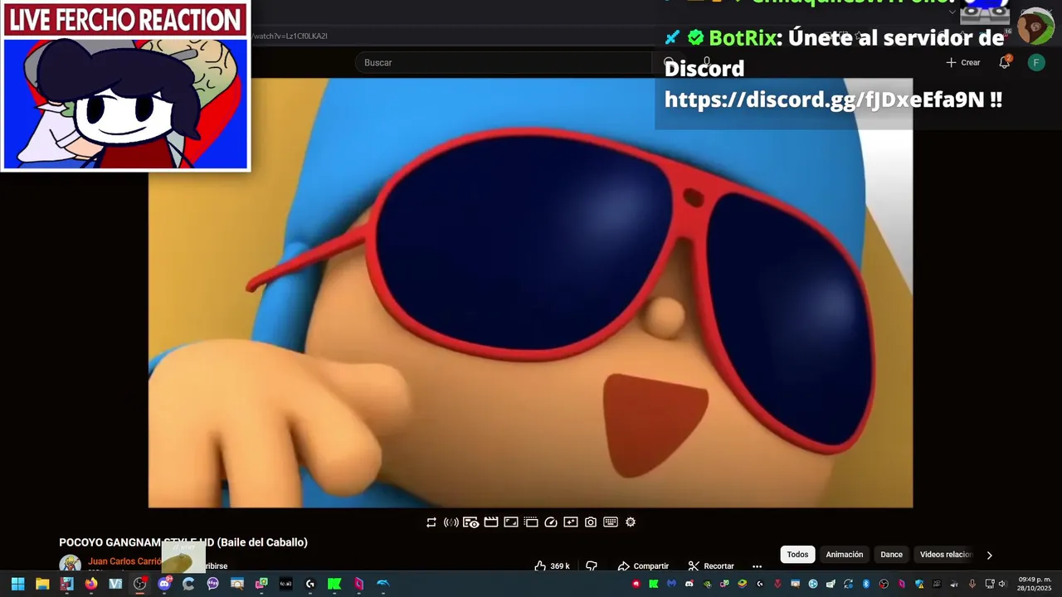The height and width of the screenshot is (597, 1062).
Task: Enable cinema mode clapperboard icon
Action: [x=491, y=522]
